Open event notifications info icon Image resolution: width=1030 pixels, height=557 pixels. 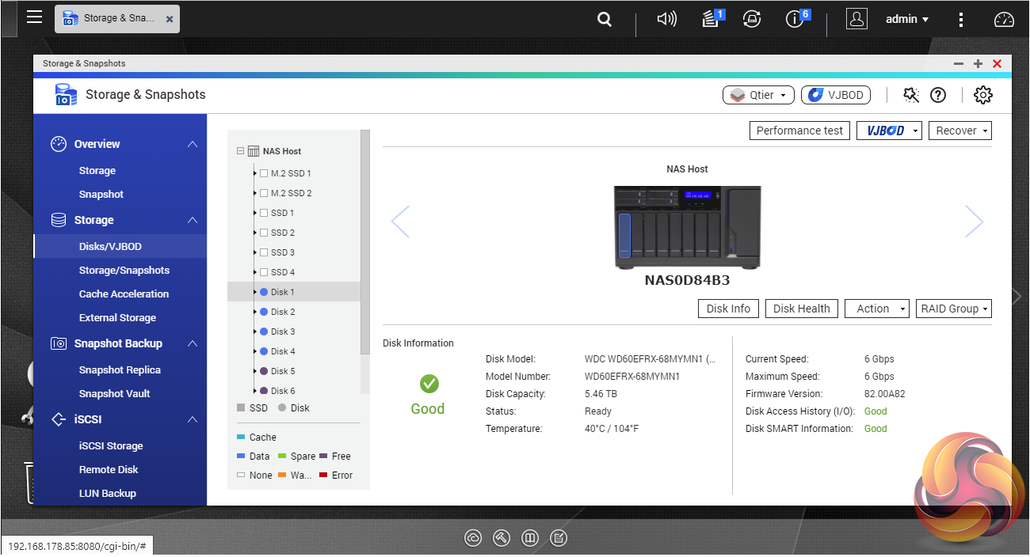pyautogui.click(x=795, y=20)
